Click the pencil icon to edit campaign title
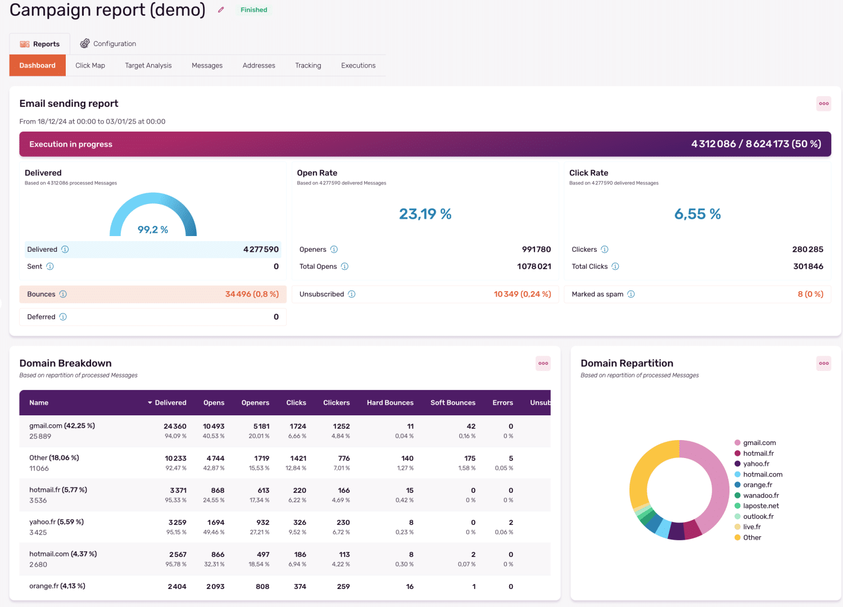 click(x=221, y=10)
